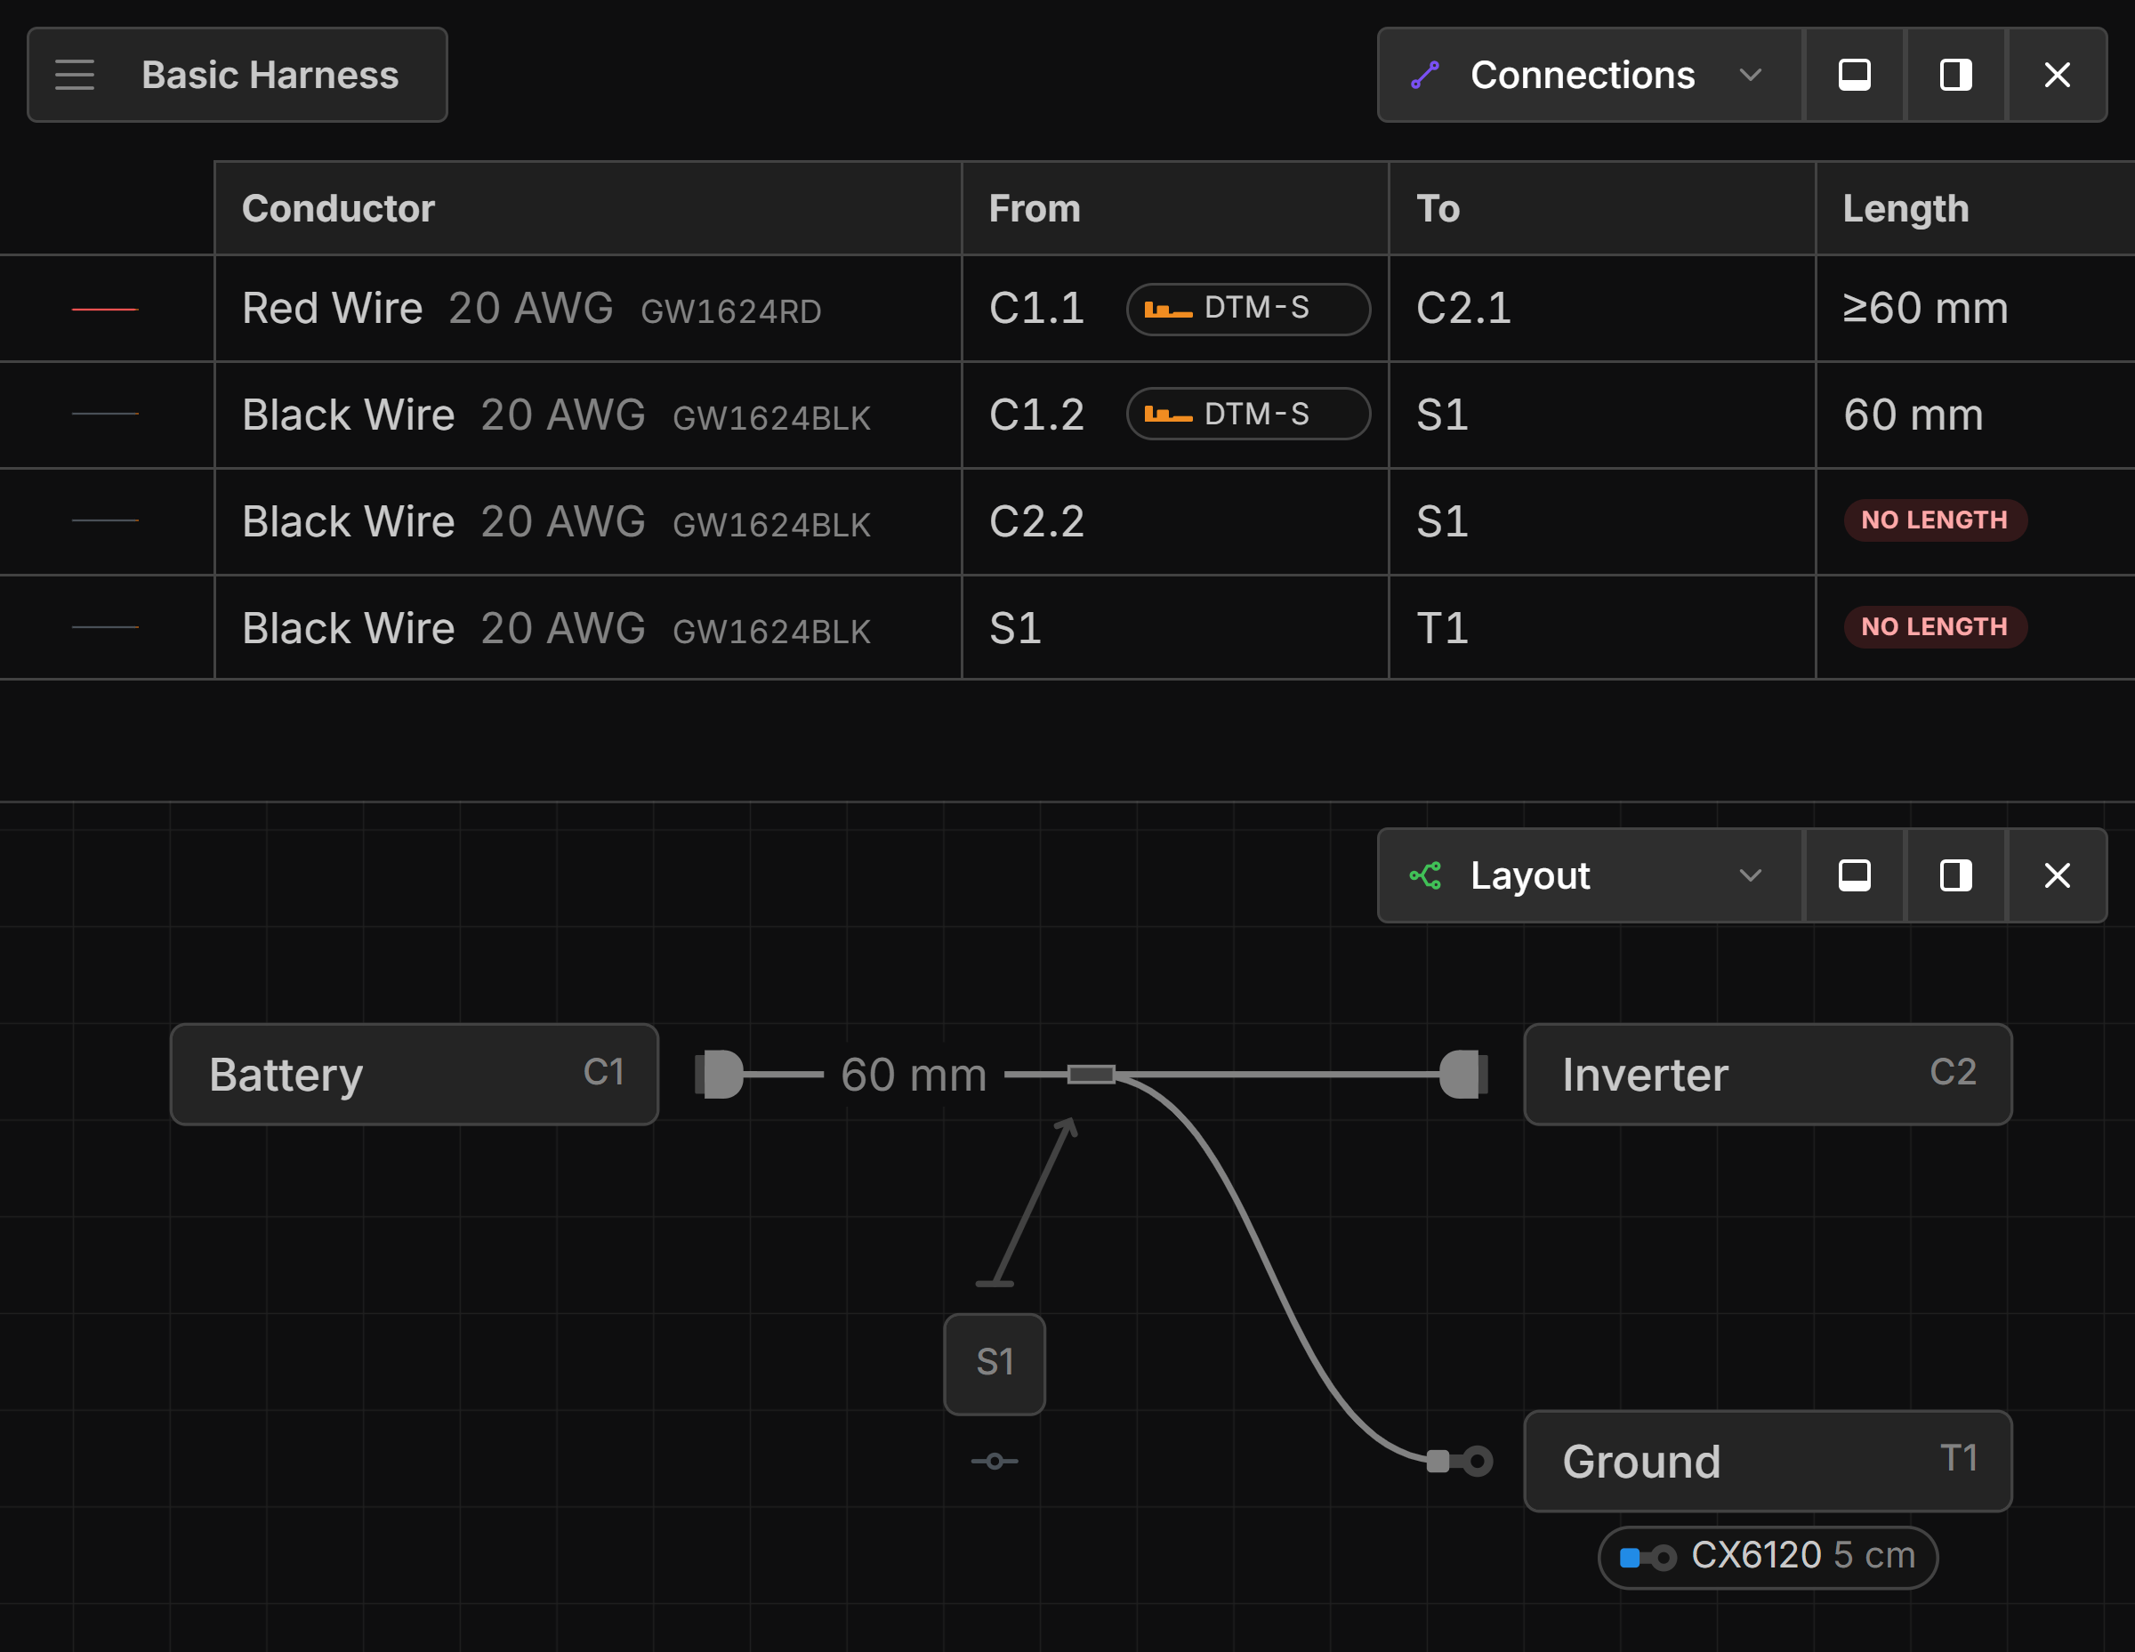
Task: Click the DTM-S terminal badge for C1.1
Action: (1247, 309)
